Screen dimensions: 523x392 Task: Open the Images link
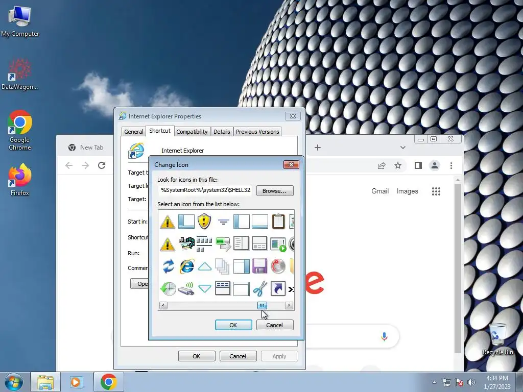coord(407,191)
